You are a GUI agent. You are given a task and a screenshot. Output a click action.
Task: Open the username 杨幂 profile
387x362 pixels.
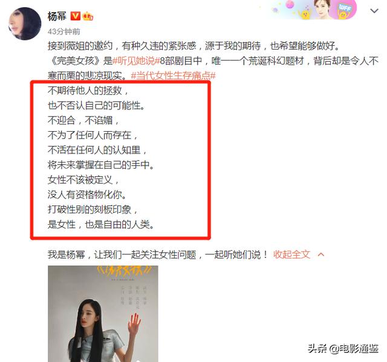click(57, 16)
